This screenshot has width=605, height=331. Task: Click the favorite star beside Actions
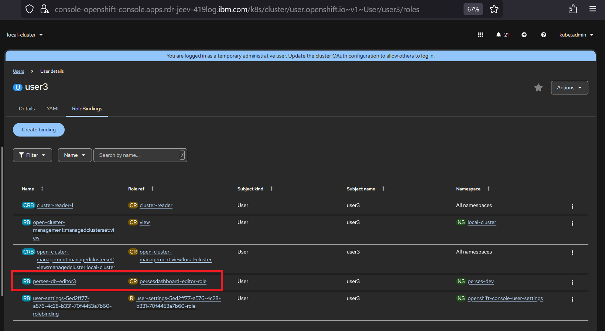(538, 87)
